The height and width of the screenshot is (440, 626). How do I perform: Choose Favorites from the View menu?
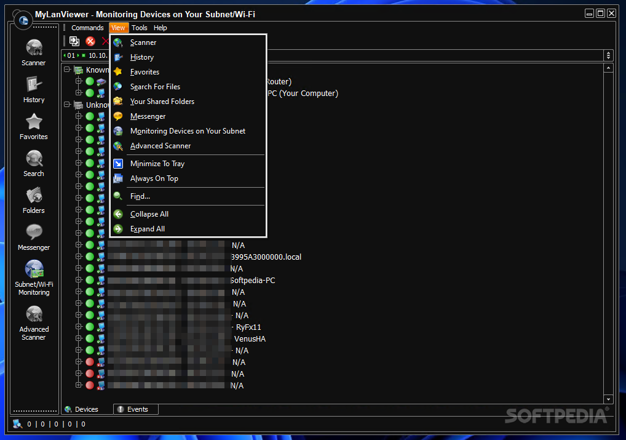[x=188, y=72]
